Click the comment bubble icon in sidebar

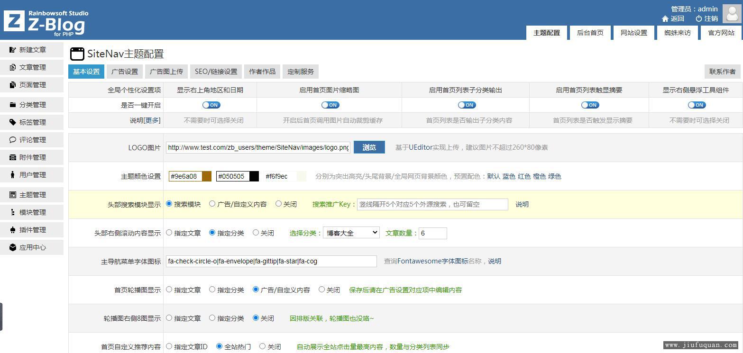point(13,140)
